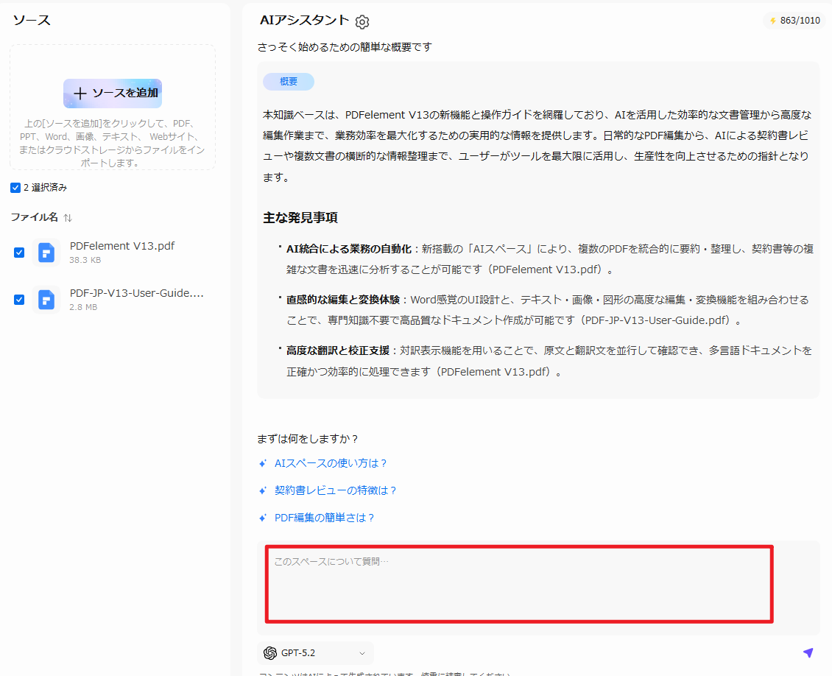Image resolution: width=832 pixels, height=676 pixels.
Task: Click the ソースを追加 button
Action: [113, 94]
